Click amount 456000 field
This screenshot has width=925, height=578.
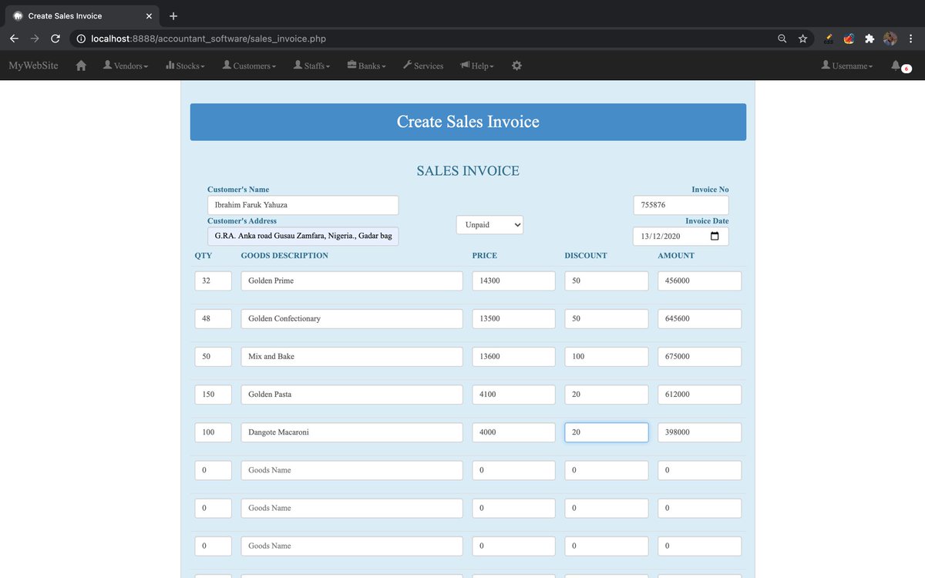pyautogui.click(x=700, y=281)
